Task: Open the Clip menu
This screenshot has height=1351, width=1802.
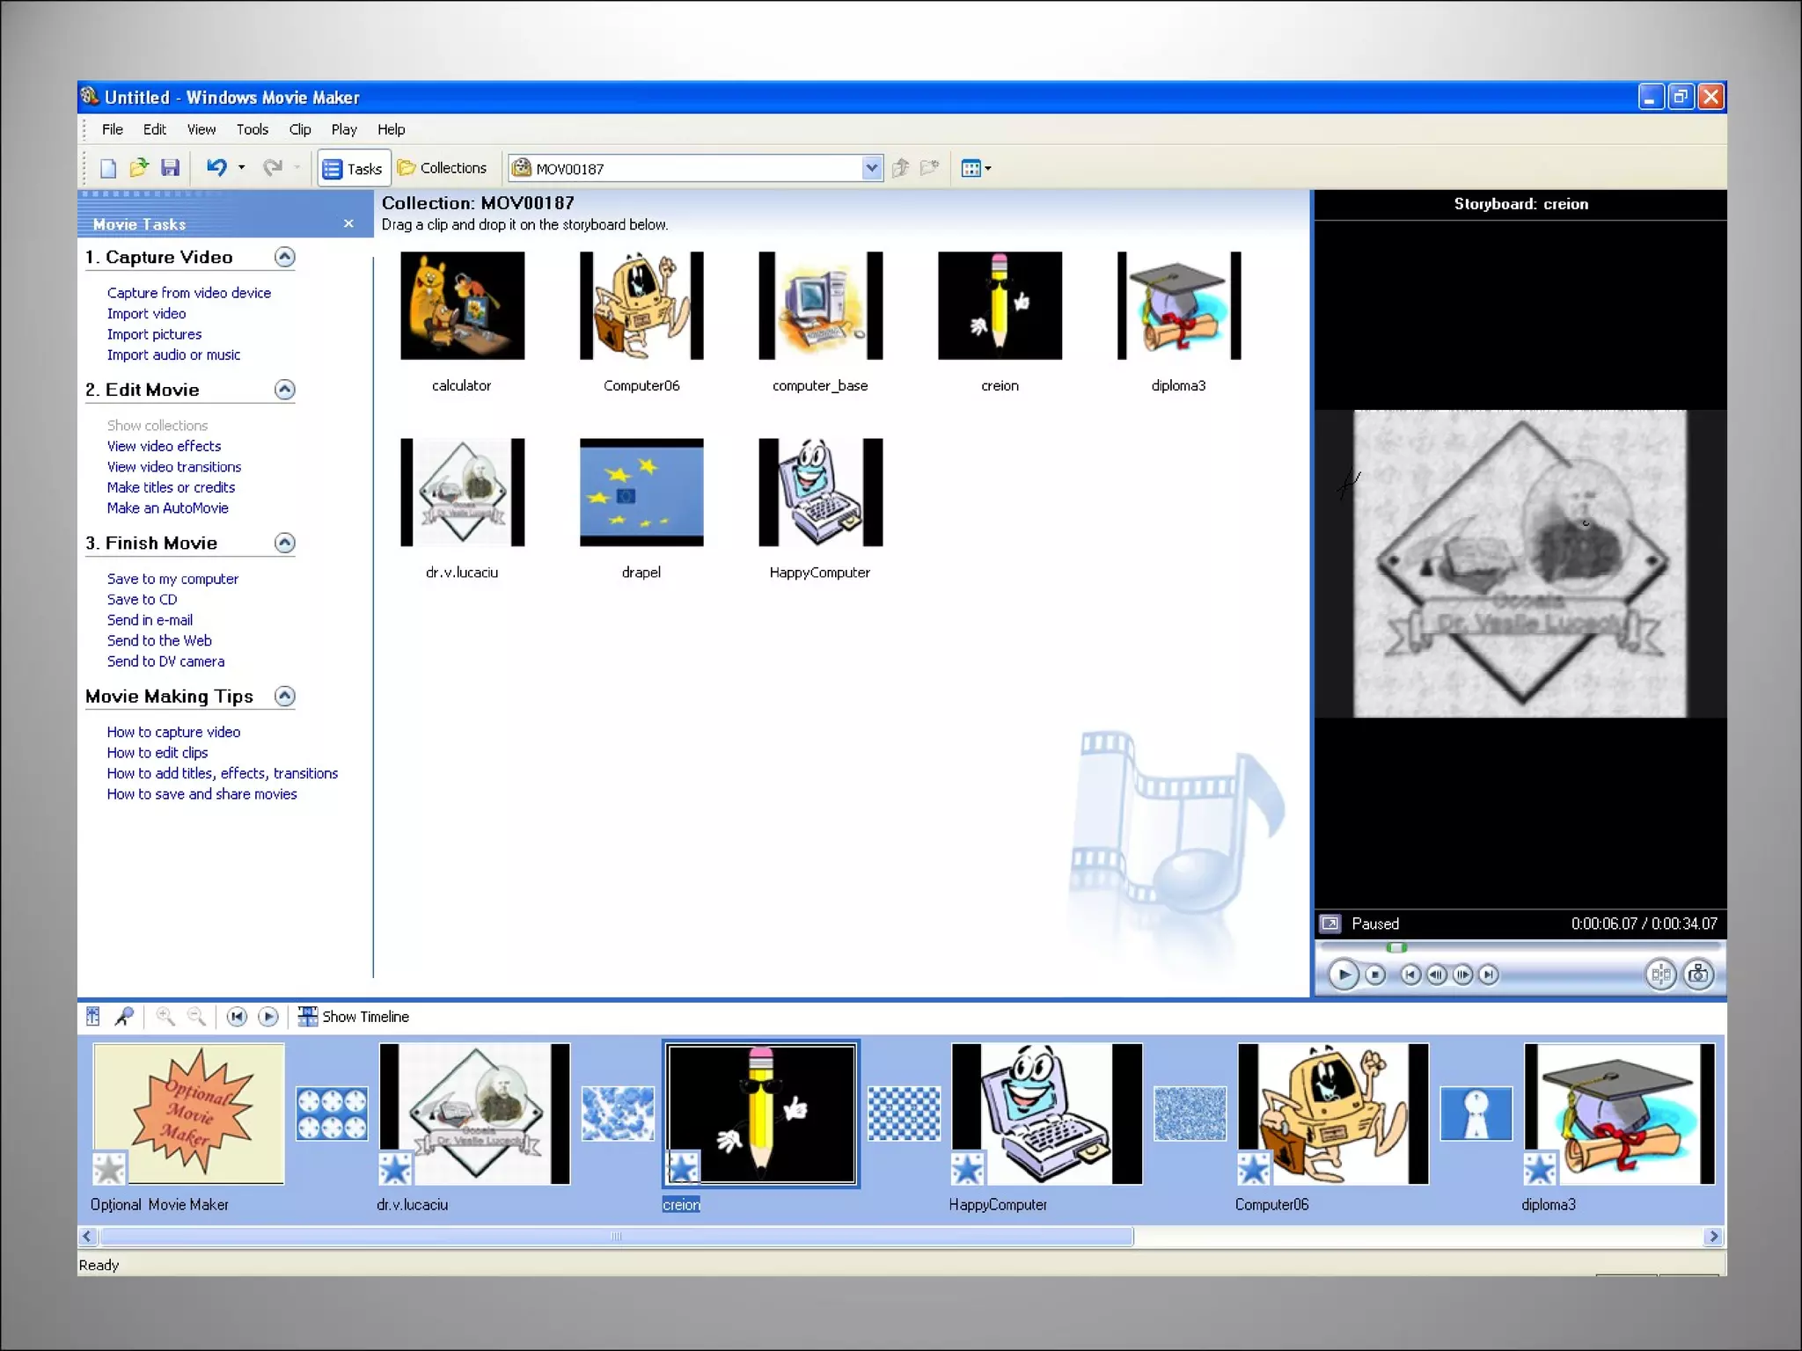Action: (300, 129)
